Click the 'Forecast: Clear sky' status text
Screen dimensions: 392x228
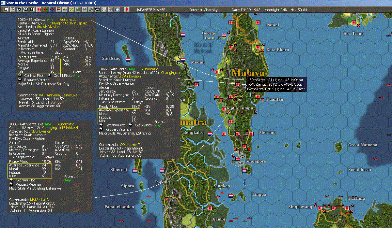coord(203,10)
